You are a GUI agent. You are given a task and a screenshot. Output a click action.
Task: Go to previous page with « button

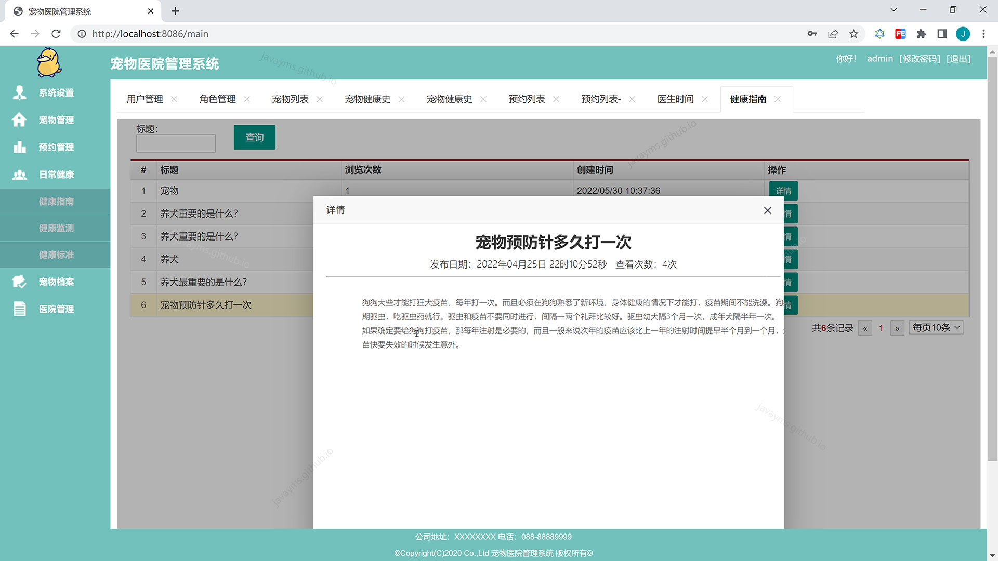point(865,328)
